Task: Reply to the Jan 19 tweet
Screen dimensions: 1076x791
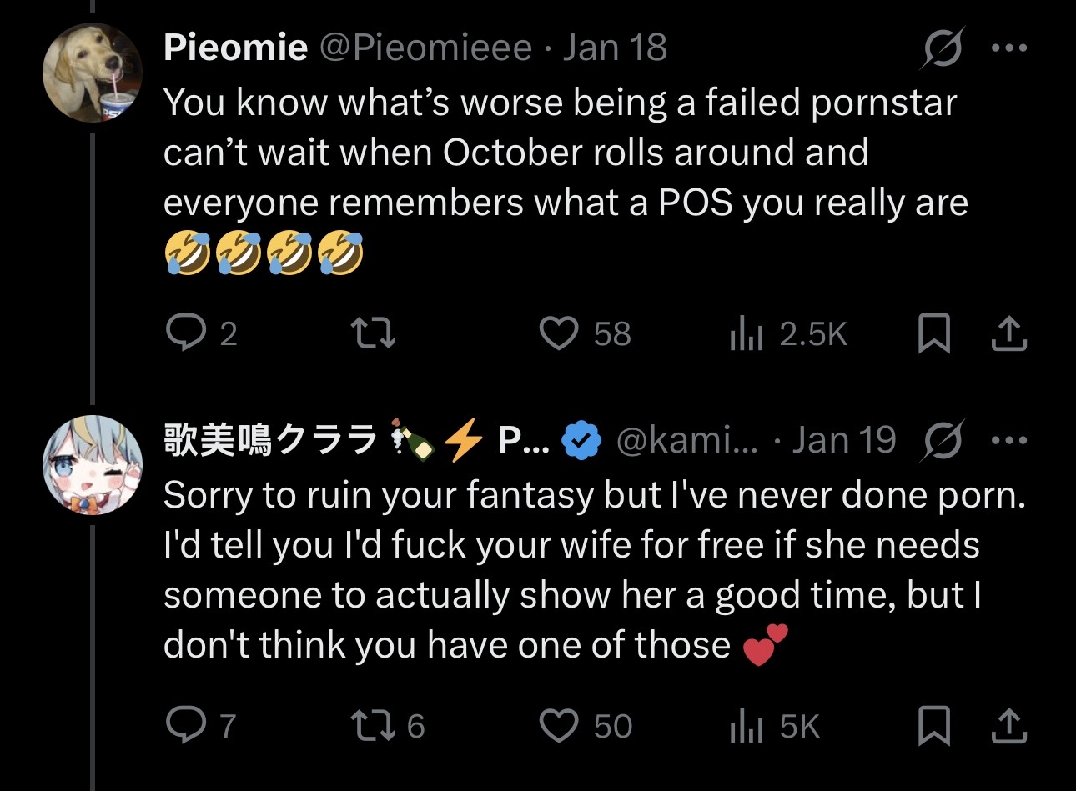Action: (201, 727)
